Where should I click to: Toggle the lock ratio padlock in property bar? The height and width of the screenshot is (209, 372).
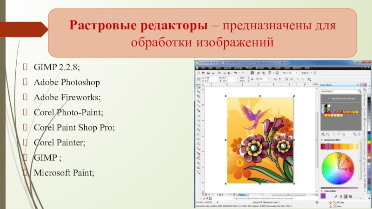coord(252,79)
